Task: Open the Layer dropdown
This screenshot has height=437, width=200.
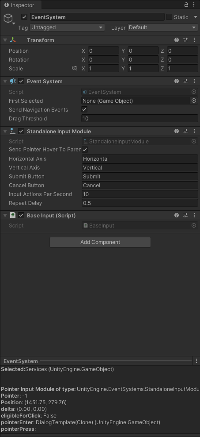Action: pos(162,27)
